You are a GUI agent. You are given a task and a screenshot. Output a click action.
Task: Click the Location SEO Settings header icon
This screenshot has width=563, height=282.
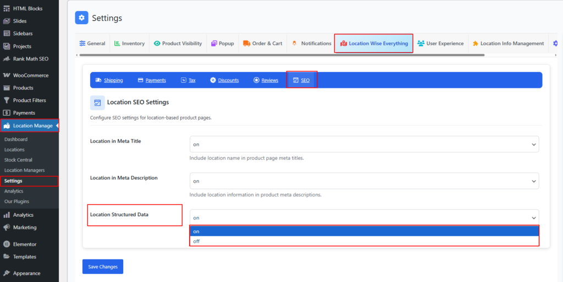pos(97,103)
